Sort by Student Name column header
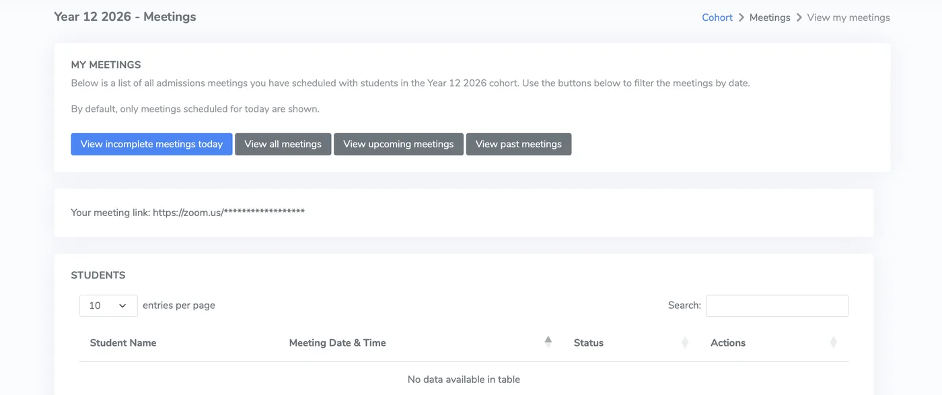The image size is (942, 395). click(x=123, y=343)
